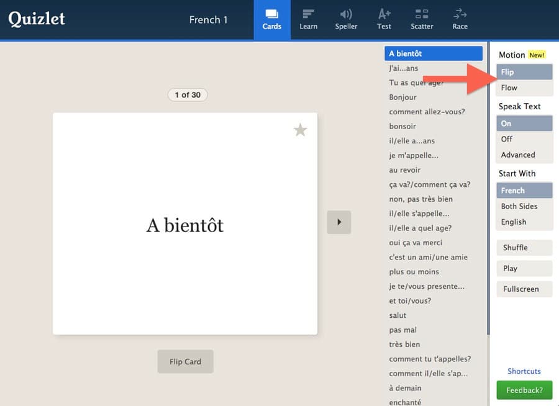Select 'il/elle a...ans' term

click(434, 141)
